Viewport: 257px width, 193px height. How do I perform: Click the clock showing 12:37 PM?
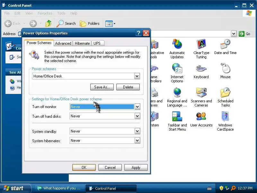click(245, 188)
